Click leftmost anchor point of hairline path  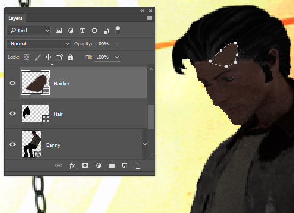click(x=210, y=61)
